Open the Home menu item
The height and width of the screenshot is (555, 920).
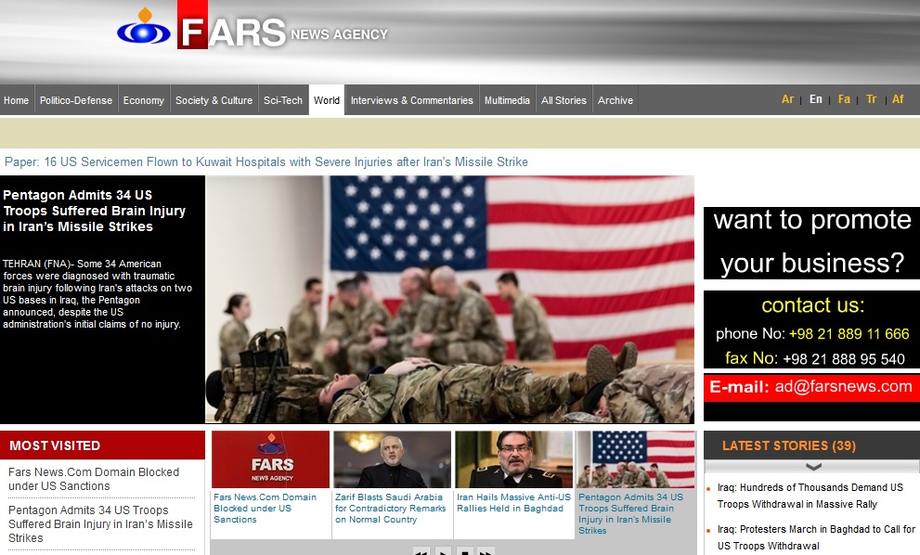pos(17,100)
